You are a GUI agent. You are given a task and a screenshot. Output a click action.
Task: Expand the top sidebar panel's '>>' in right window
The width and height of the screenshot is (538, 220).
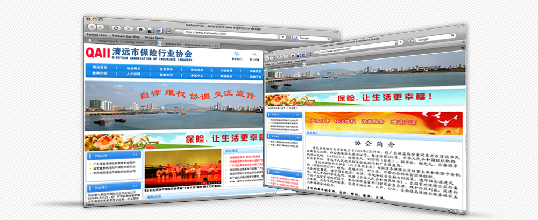pyautogui.click(x=298, y=115)
